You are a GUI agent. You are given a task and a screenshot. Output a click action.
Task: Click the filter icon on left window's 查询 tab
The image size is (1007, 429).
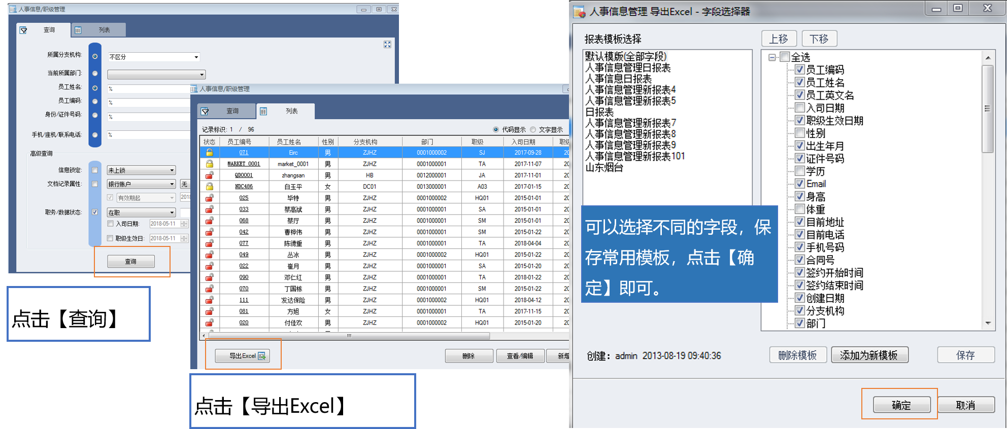click(23, 30)
